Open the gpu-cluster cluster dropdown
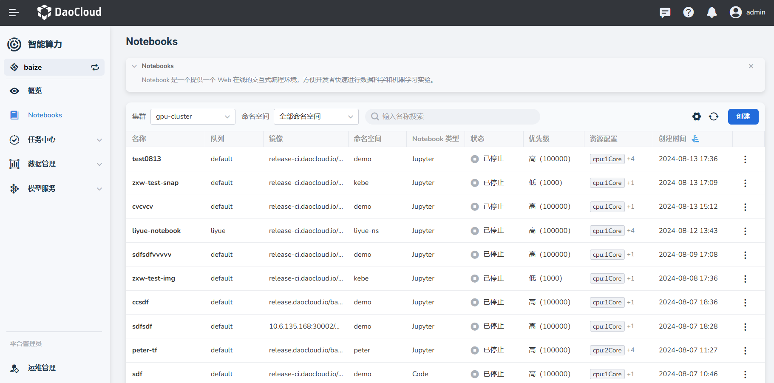 click(193, 116)
